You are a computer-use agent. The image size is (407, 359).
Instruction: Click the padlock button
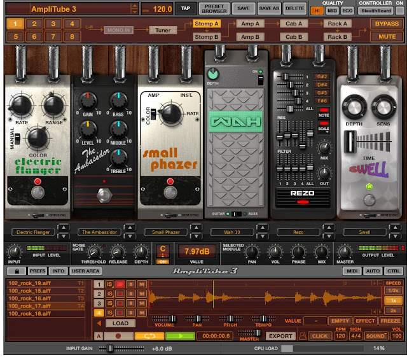(17, 271)
